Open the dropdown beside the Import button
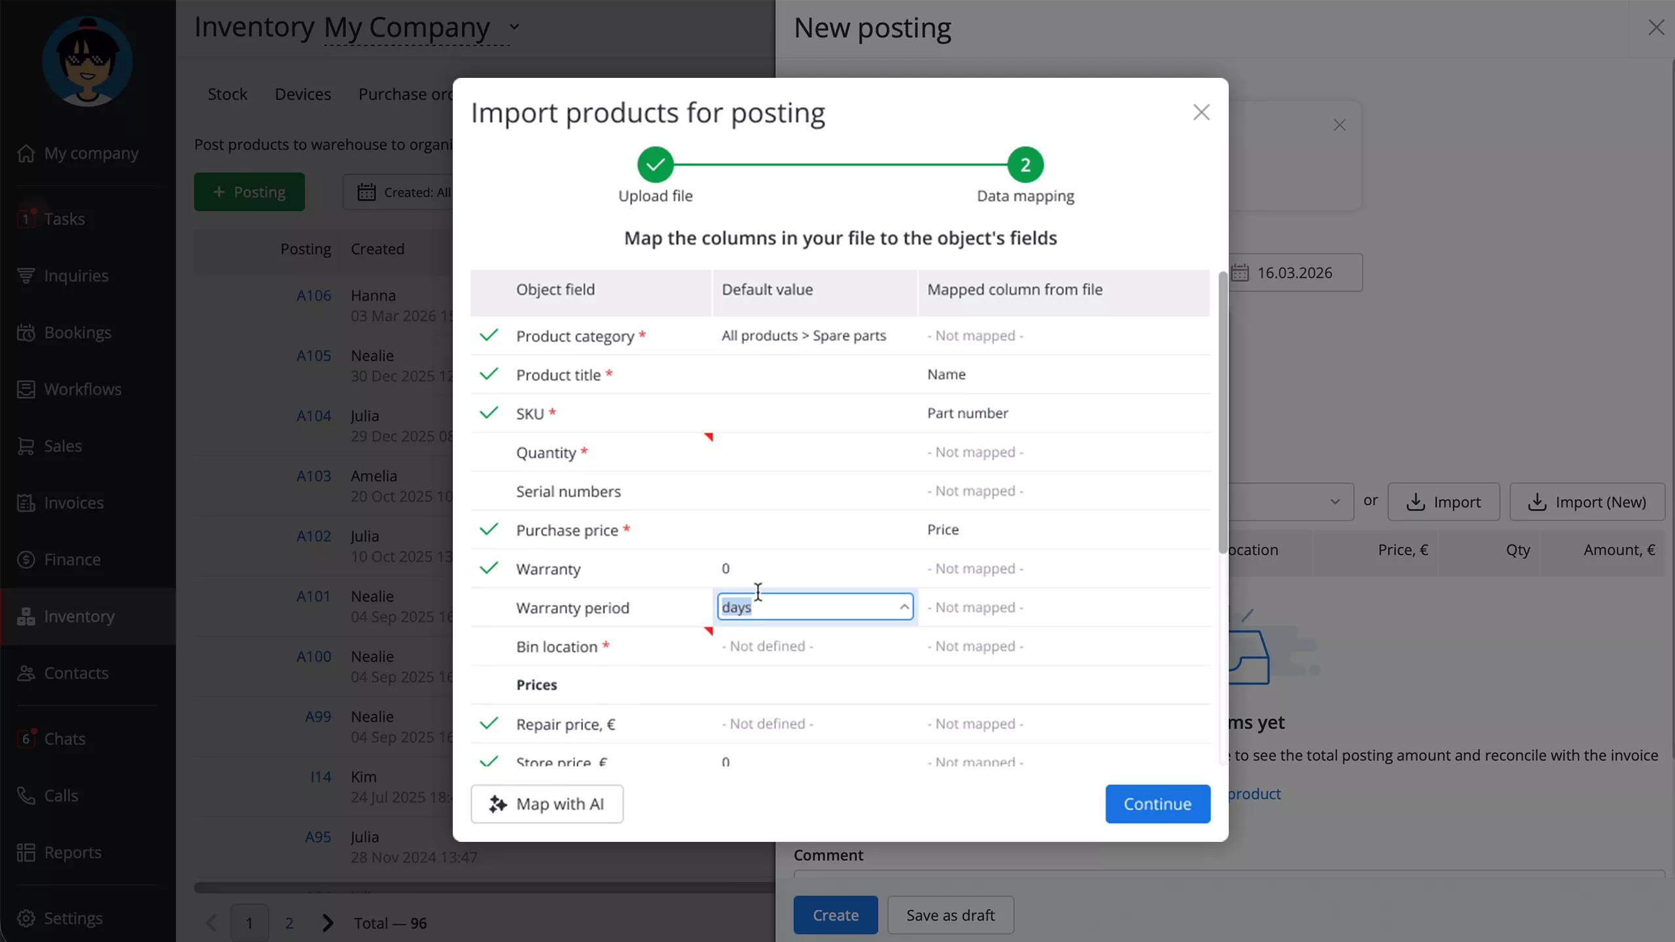 (1335, 502)
